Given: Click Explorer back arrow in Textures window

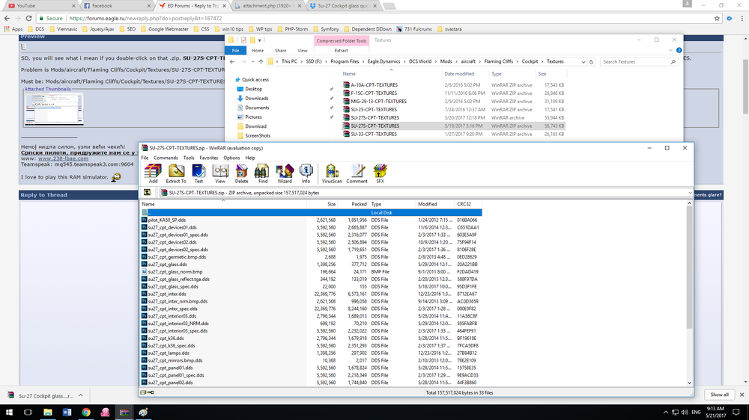Looking at the screenshot, I should (232, 62).
